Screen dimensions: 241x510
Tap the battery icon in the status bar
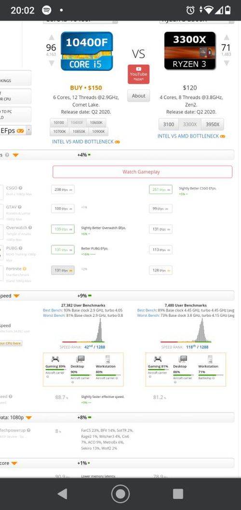[228, 10]
